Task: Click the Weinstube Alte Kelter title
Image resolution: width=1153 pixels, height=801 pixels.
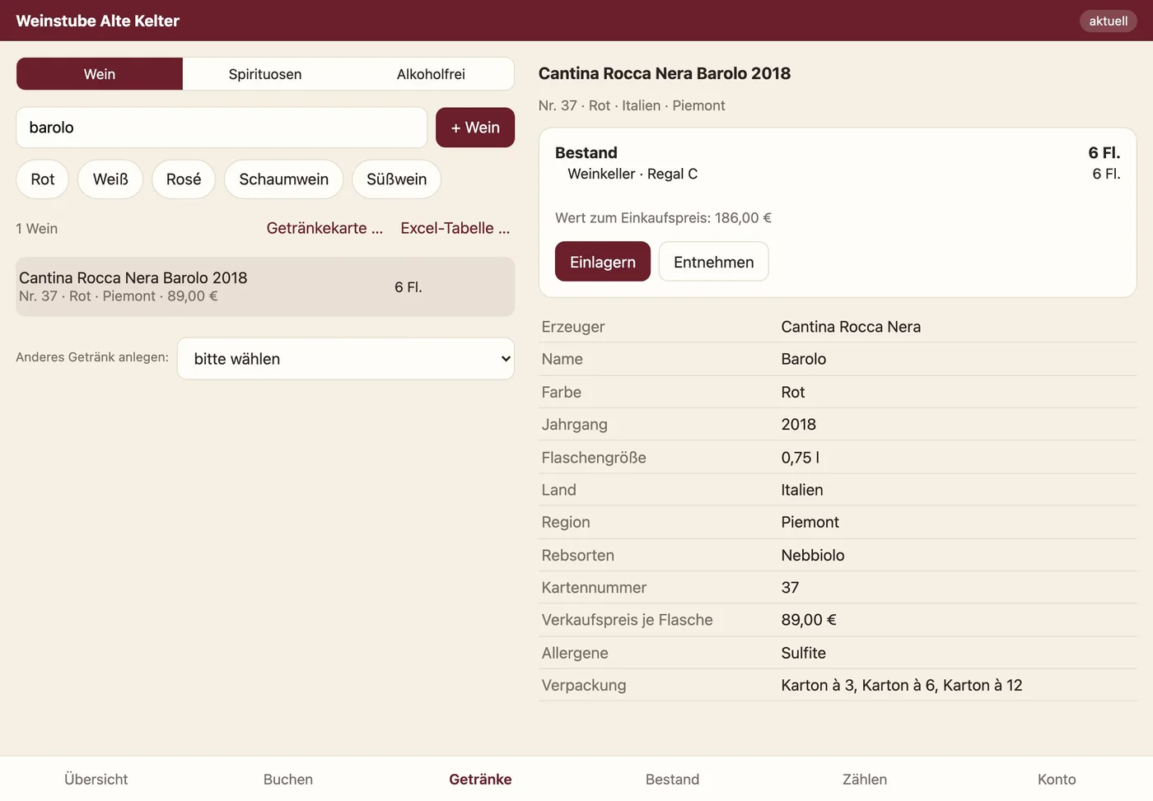Action: point(98,21)
